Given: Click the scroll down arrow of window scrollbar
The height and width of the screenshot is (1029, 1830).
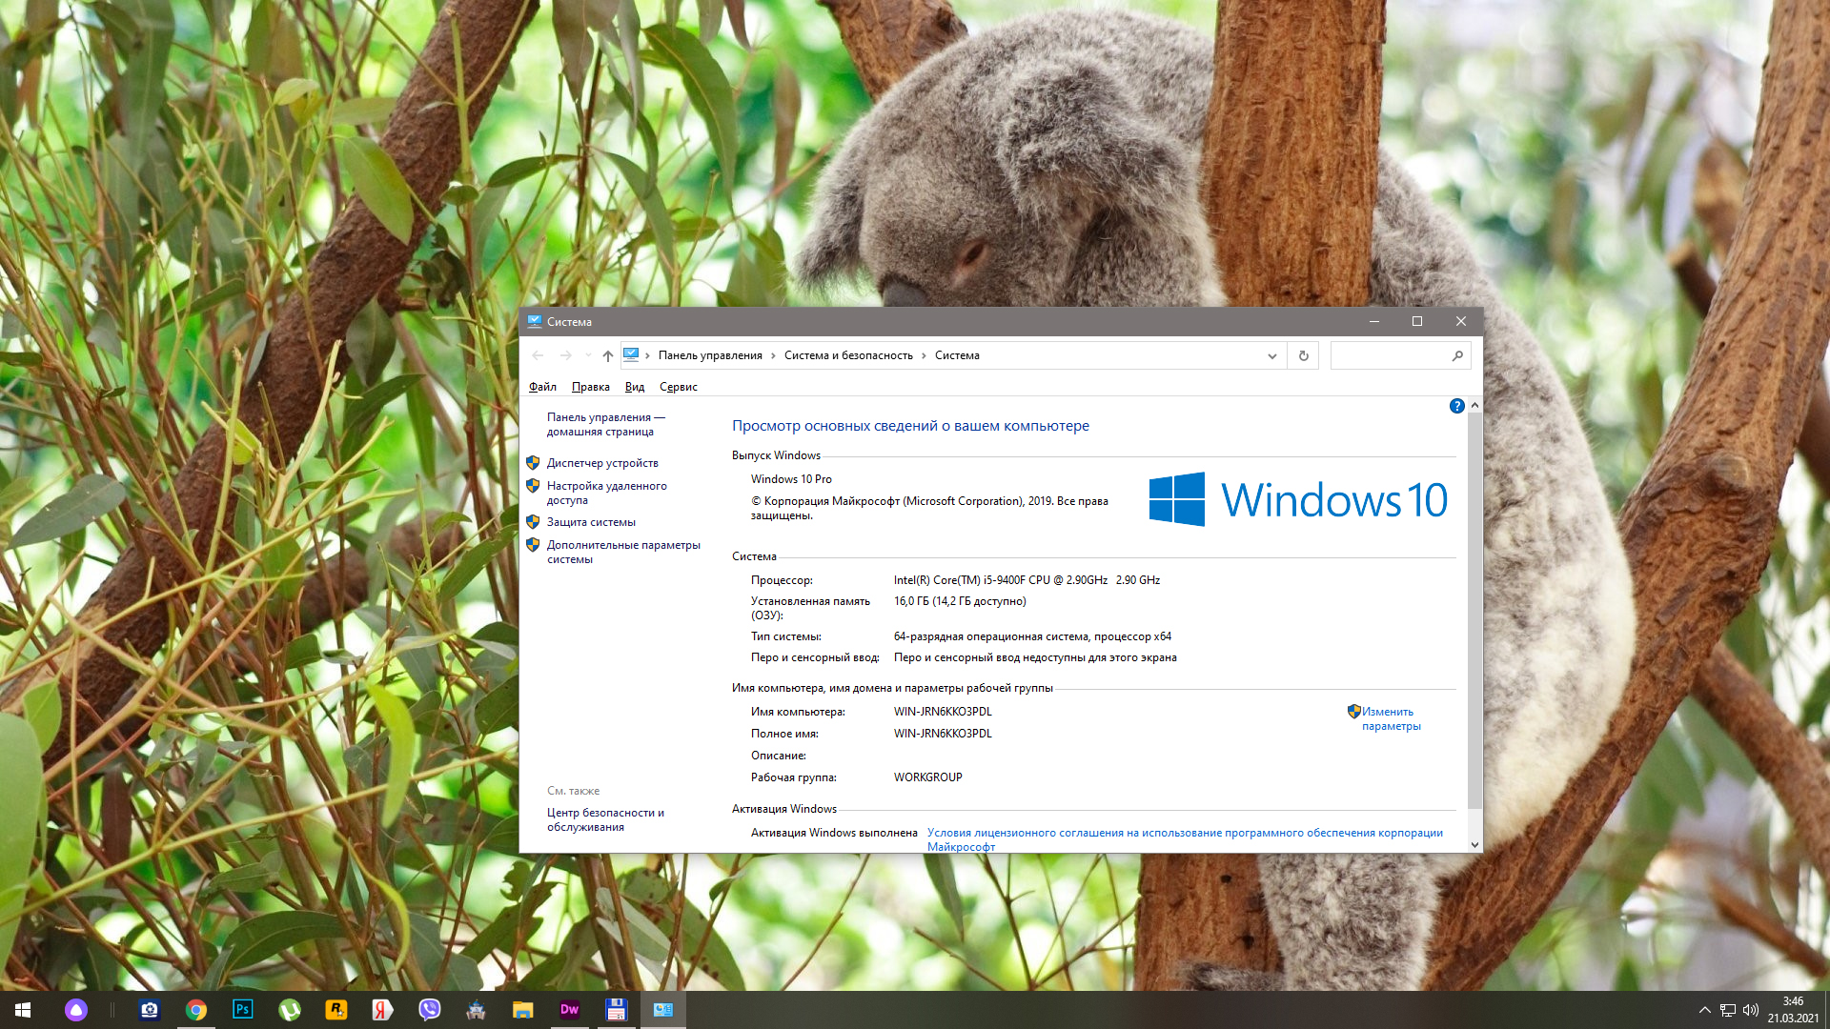Looking at the screenshot, I should click(1474, 844).
